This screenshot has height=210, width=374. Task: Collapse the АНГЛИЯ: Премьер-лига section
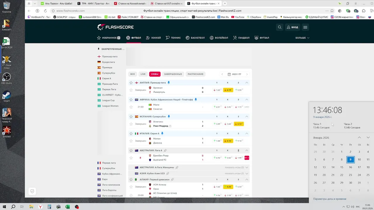(247, 83)
